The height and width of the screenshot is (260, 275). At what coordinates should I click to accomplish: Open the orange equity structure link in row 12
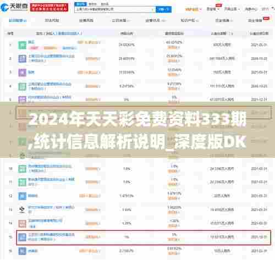pyautogui.click(x=90, y=196)
